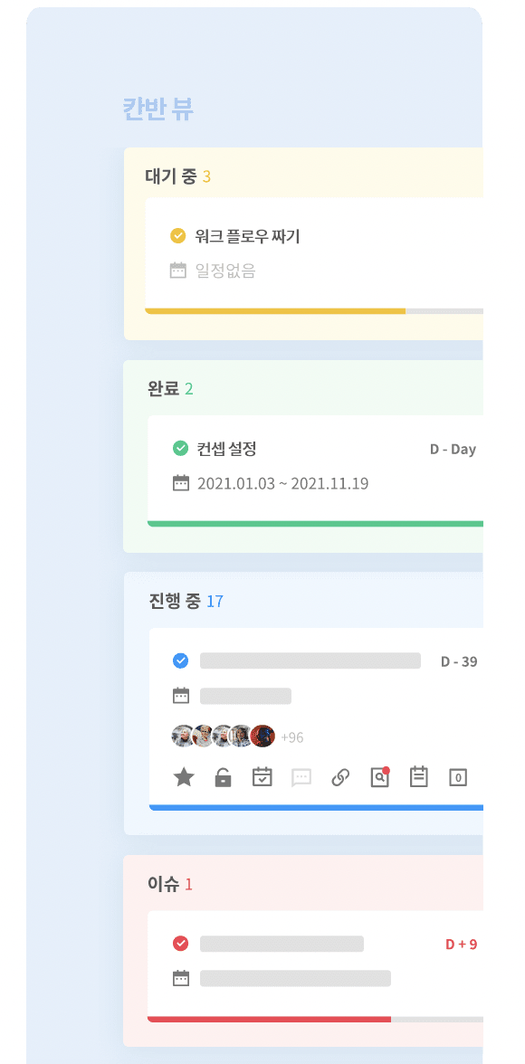This screenshot has width=525, height=1064.
Task: Click the D + 9 deadline label
Action: 463,943
